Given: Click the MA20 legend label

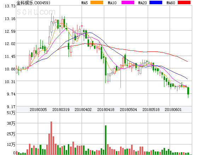Looking at the screenshot, I should coord(142,3).
